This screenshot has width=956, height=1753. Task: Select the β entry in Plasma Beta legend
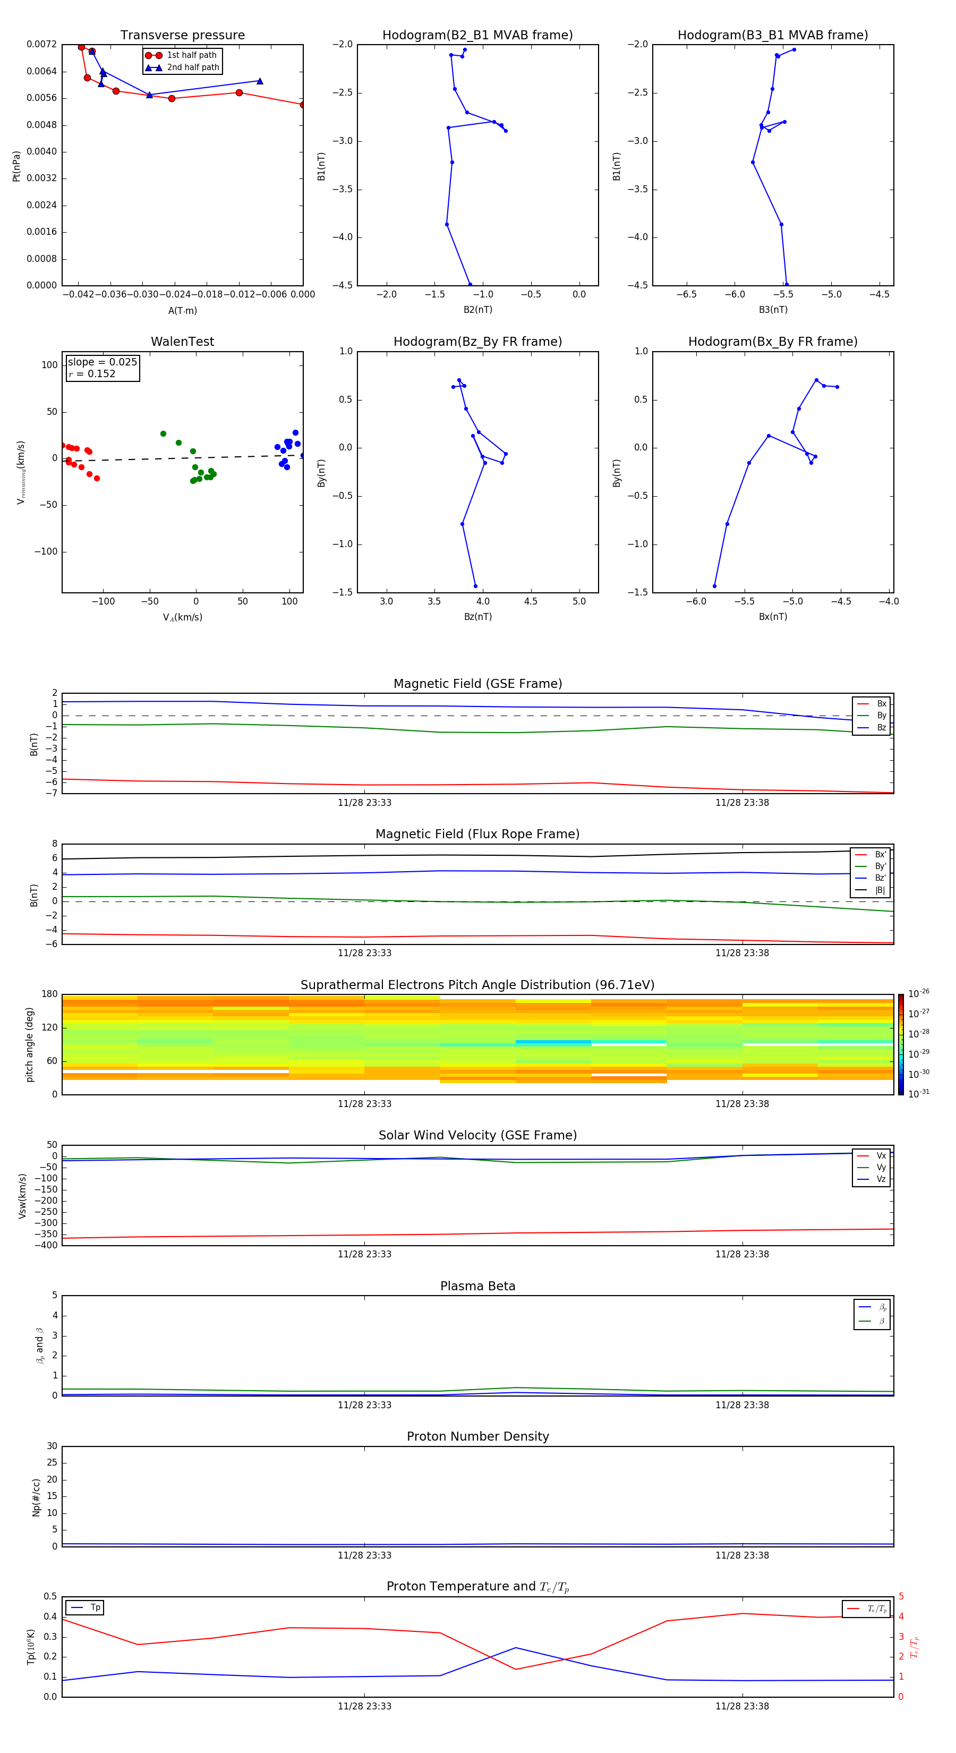point(872,1322)
